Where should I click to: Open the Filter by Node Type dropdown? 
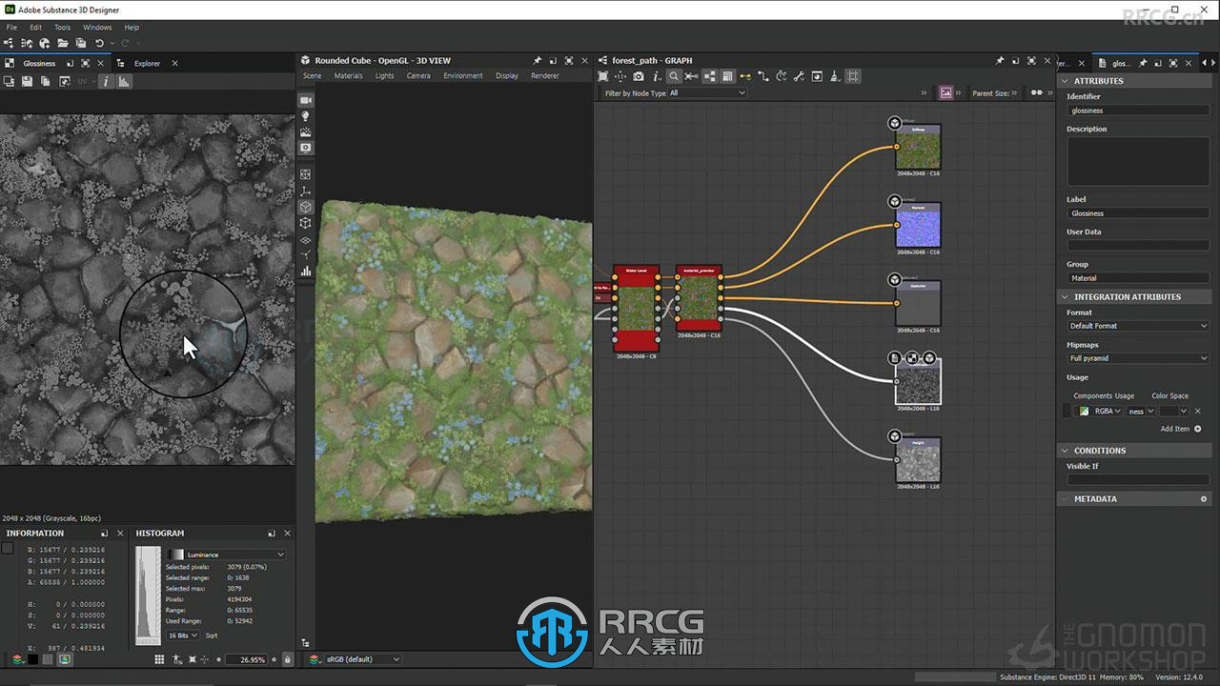(x=707, y=93)
